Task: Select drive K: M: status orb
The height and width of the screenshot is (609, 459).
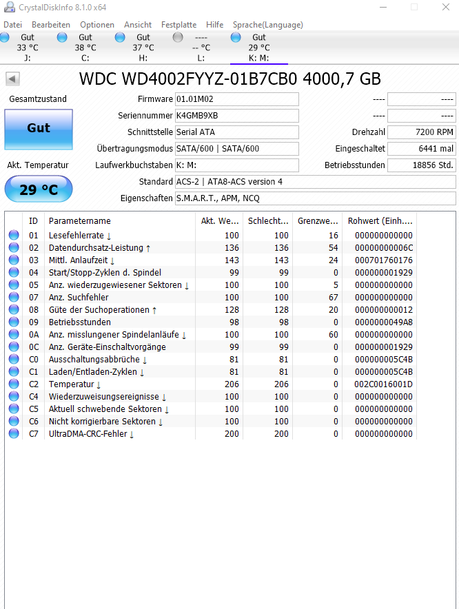Action: [x=236, y=37]
